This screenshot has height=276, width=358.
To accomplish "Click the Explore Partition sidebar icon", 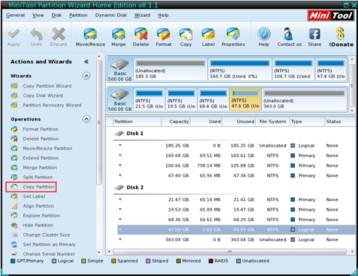I will 14,215.
